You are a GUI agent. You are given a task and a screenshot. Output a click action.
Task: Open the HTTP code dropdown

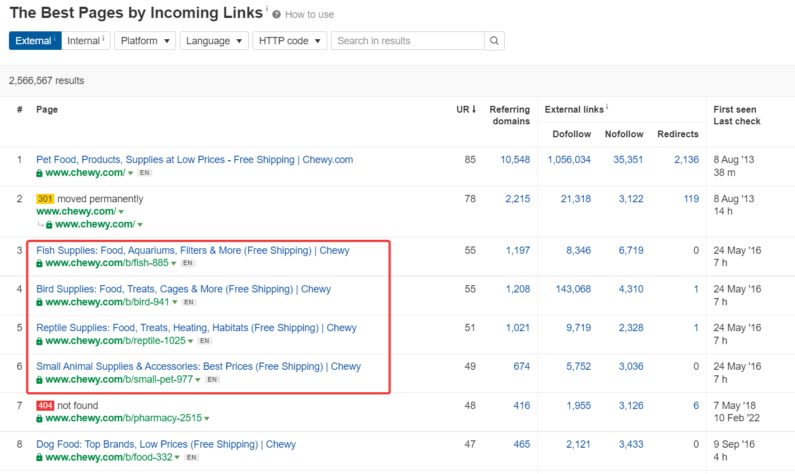pyautogui.click(x=290, y=41)
